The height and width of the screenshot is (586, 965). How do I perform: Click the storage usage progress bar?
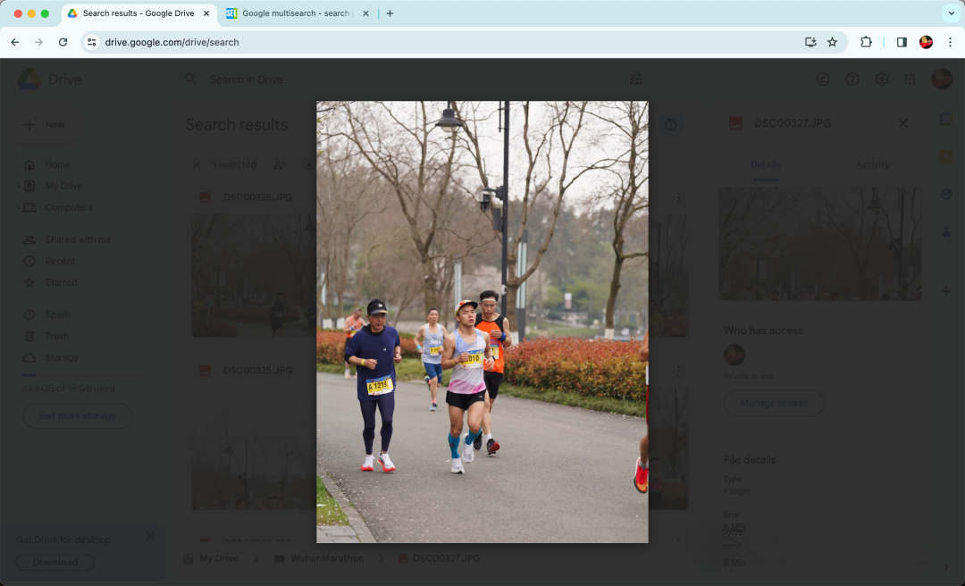pyautogui.click(x=80, y=374)
